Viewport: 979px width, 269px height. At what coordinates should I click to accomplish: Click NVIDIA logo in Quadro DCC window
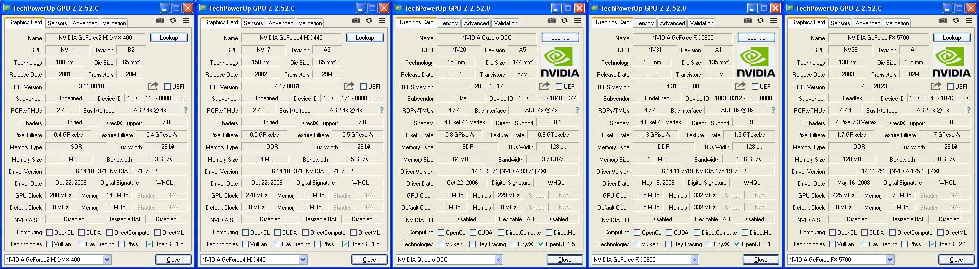[x=560, y=62]
